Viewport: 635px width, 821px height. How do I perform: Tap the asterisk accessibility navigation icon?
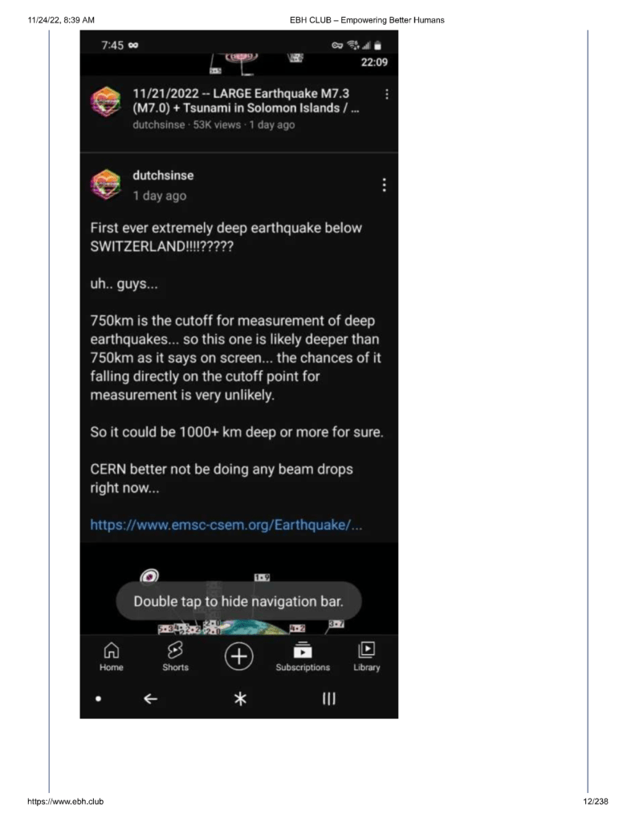239,699
